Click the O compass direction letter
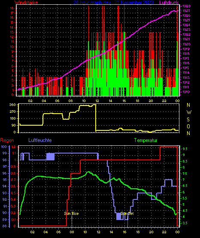This screenshot has width=200, height=238. point(188,126)
